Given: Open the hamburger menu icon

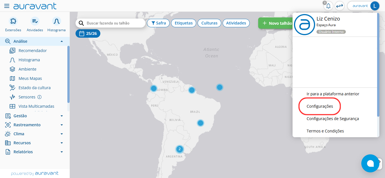Looking at the screenshot, I should (7, 6).
